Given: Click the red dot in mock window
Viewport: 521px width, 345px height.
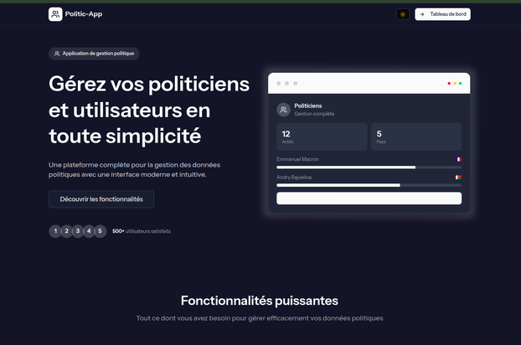Looking at the screenshot, I should (449, 84).
